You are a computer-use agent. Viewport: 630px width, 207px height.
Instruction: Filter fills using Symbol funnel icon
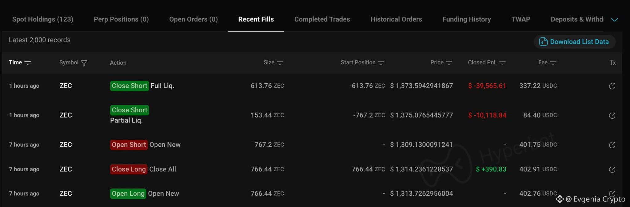coord(84,63)
